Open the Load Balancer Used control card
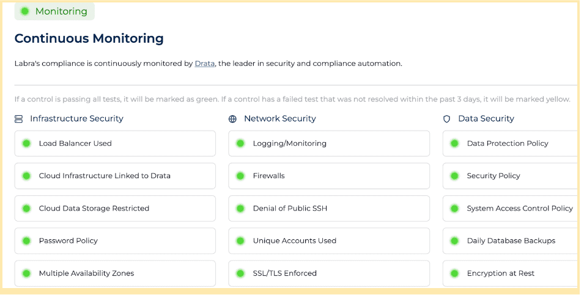 pos(115,143)
